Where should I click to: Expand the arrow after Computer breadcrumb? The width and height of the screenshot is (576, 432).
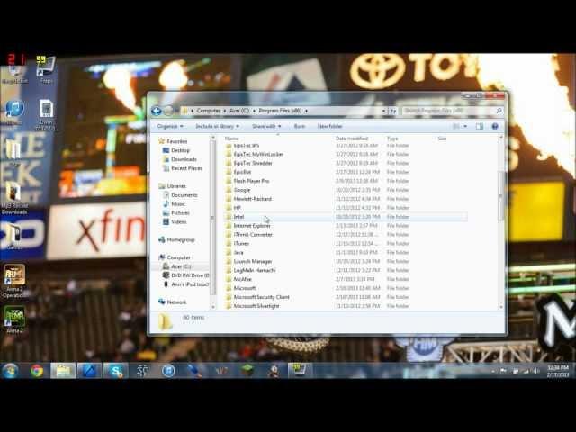pos(225,111)
